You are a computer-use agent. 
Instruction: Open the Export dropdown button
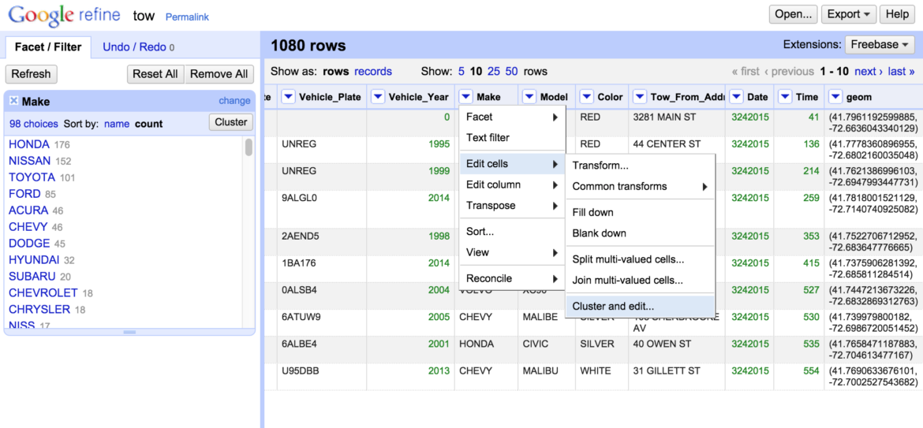849,14
